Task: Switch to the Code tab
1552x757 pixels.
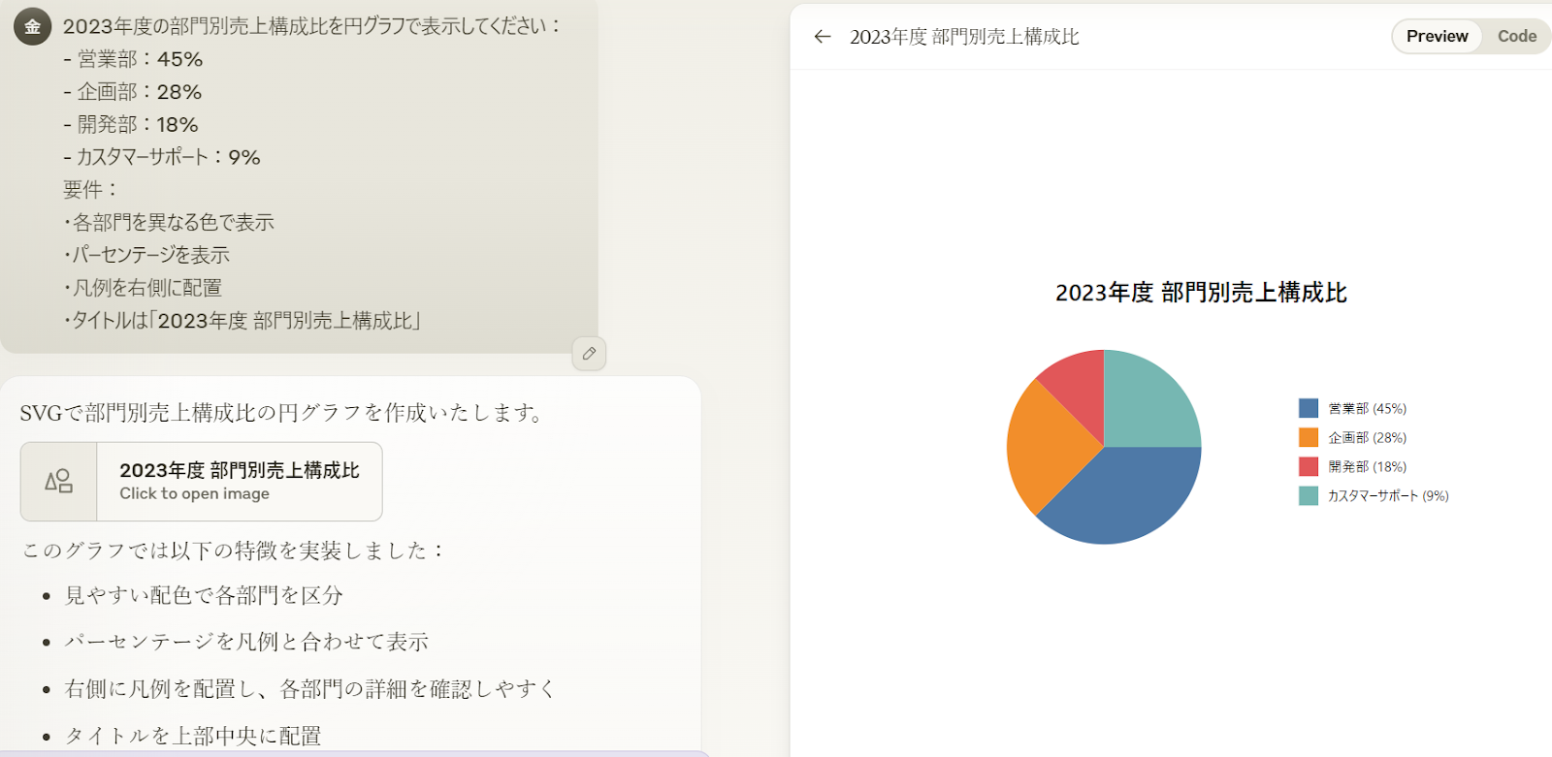Action: (x=1516, y=37)
